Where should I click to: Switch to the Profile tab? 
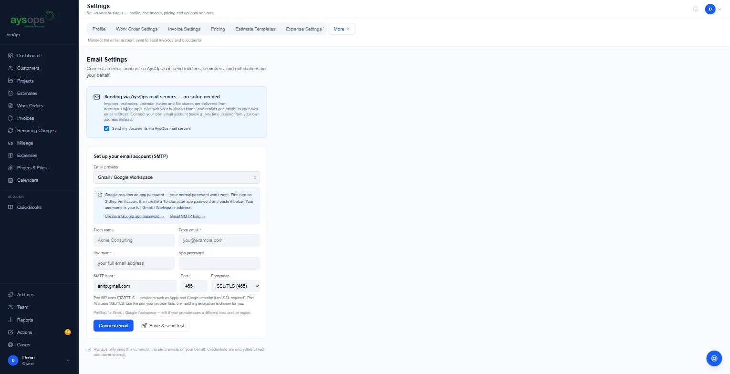click(x=99, y=29)
